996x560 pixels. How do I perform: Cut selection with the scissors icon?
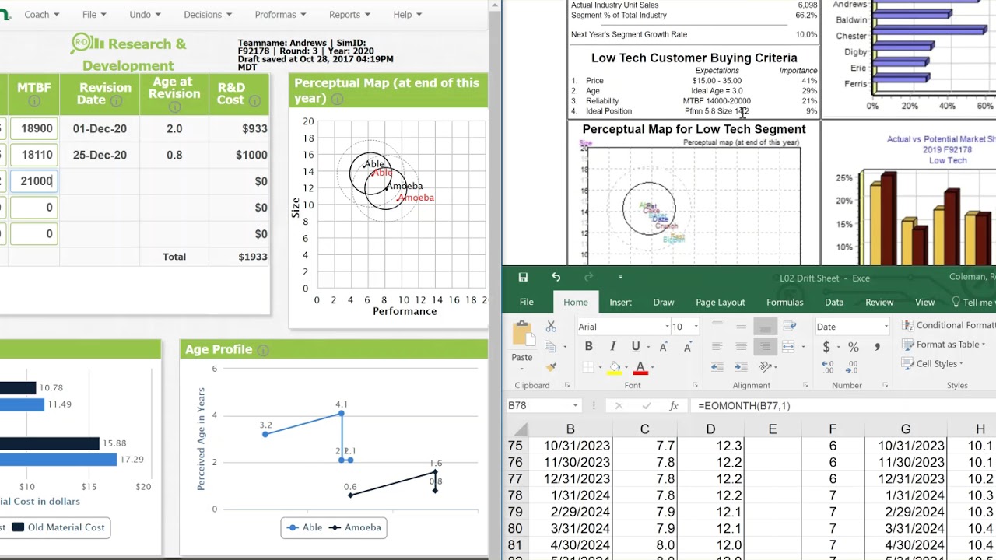pyautogui.click(x=551, y=327)
